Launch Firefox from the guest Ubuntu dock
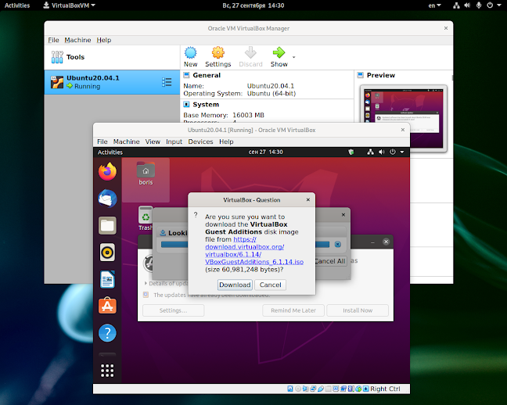 pyautogui.click(x=107, y=172)
